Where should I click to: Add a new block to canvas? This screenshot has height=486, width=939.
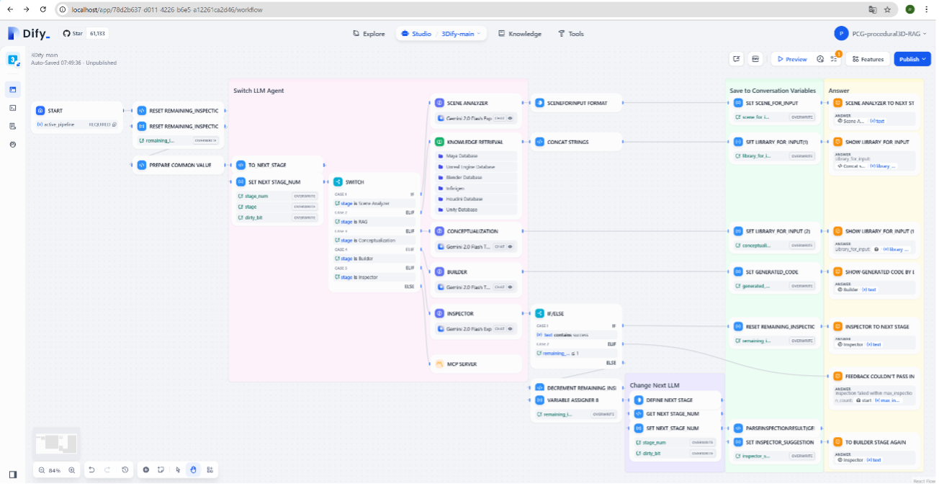[146, 470]
